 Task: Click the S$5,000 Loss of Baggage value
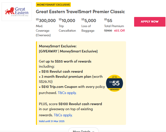pos(89,21)
